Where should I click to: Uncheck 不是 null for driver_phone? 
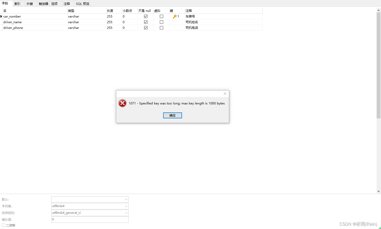pos(146,28)
